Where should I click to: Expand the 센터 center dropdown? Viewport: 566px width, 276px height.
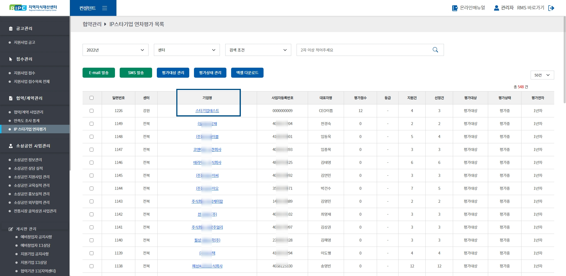pyautogui.click(x=187, y=50)
